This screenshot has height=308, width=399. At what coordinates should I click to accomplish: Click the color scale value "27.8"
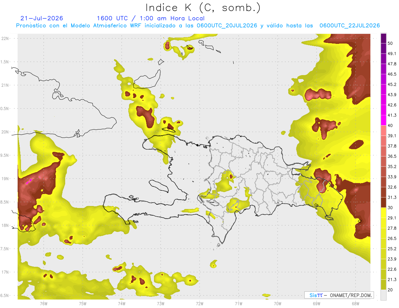pos(392,228)
